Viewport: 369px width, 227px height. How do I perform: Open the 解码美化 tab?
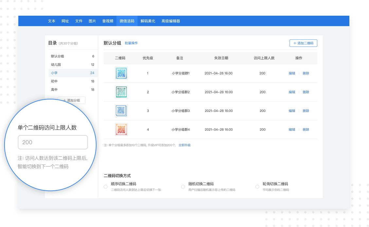(x=148, y=21)
